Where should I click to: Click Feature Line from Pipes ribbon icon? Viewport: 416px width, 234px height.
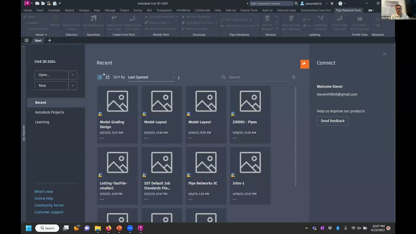click(114, 22)
